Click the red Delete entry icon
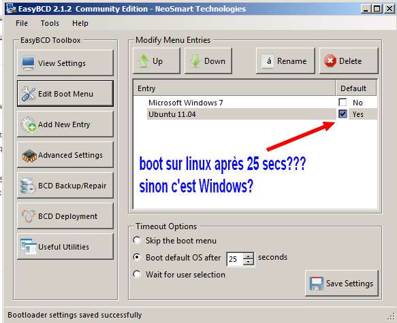 click(x=330, y=61)
